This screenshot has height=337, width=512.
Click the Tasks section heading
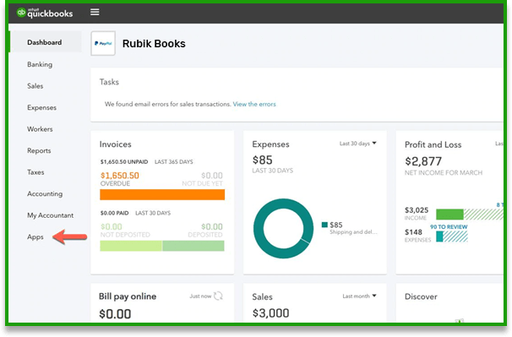click(109, 82)
